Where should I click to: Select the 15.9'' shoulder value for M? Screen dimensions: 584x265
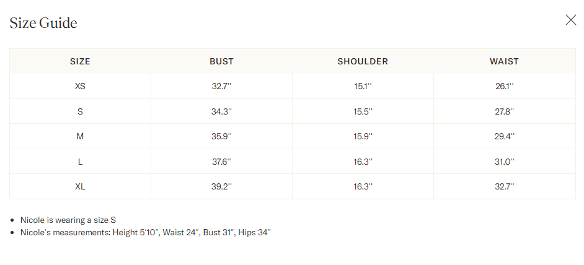[363, 136]
